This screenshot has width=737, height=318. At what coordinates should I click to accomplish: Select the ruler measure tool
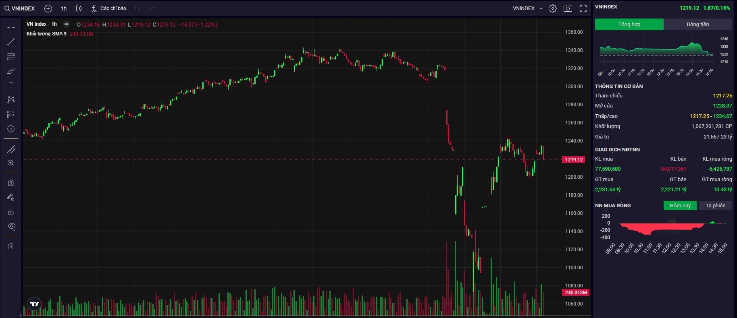(x=11, y=149)
